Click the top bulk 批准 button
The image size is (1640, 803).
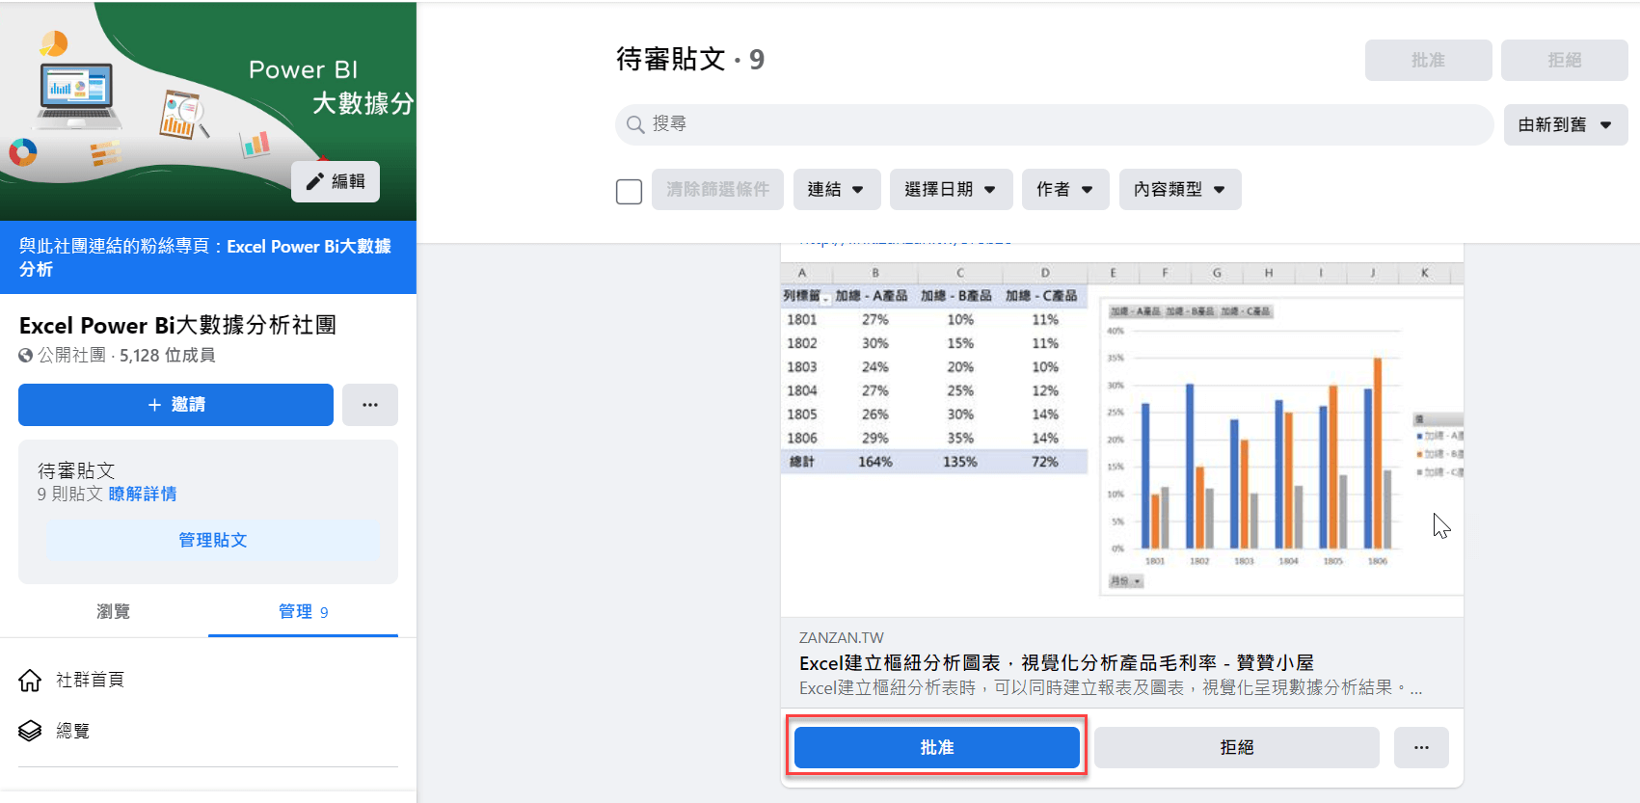click(x=1429, y=60)
